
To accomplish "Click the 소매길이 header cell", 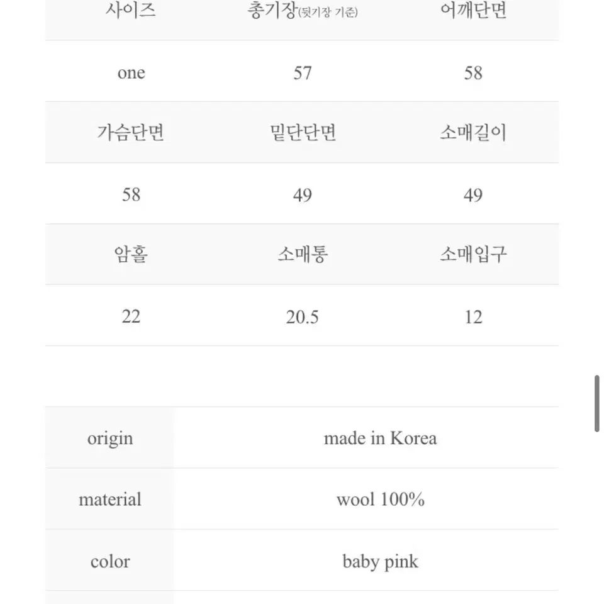I will [473, 133].
